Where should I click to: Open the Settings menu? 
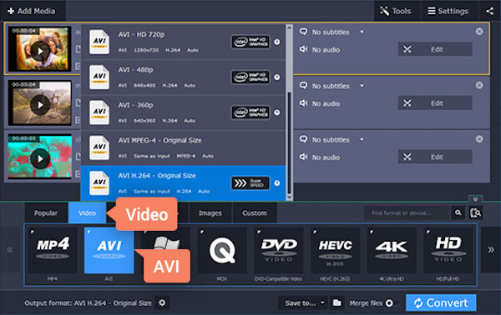coord(448,11)
